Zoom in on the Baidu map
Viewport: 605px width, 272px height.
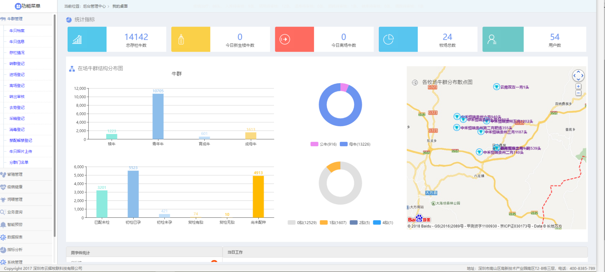[x=578, y=86]
